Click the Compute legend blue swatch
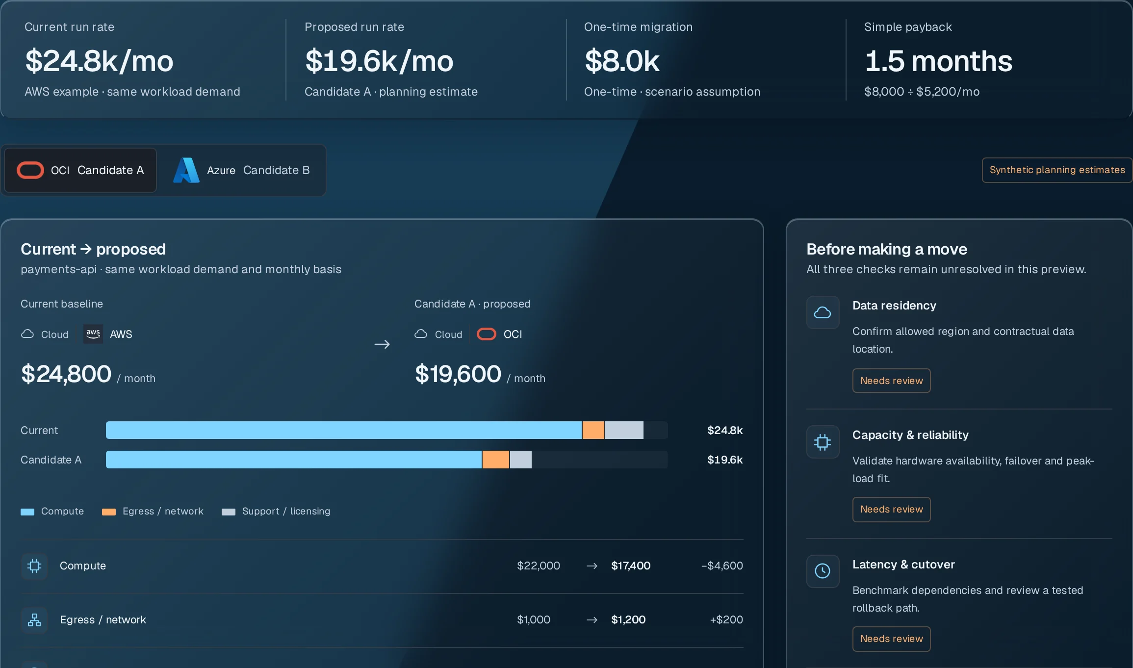 click(x=27, y=512)
